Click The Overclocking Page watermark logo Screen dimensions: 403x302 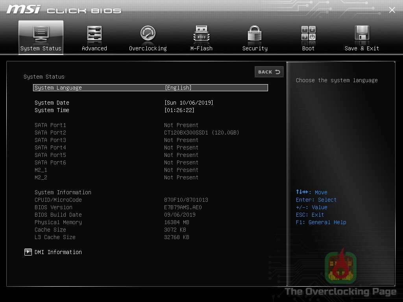point(341,267)
